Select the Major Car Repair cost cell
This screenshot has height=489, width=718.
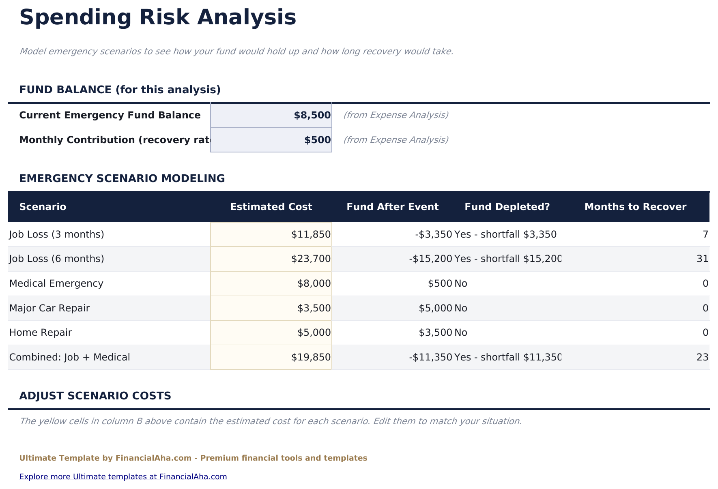click(271, 308)
